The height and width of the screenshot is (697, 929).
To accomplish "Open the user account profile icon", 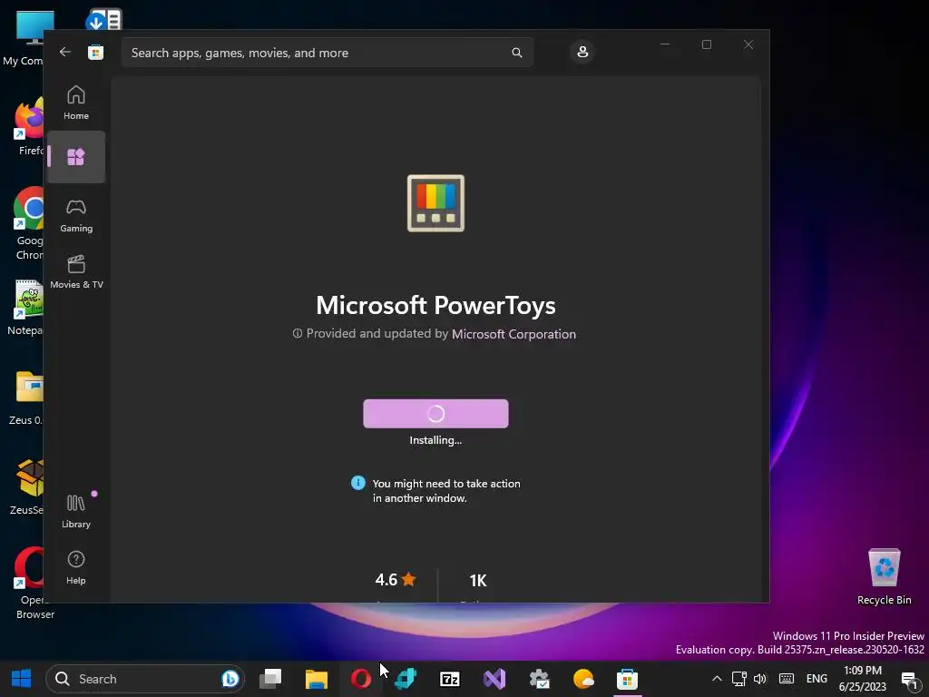I will click(582, 52).
